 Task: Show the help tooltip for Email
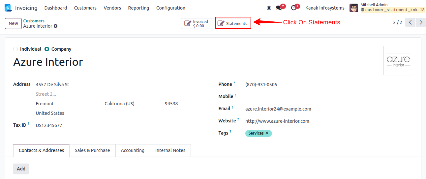coord(232,107)
